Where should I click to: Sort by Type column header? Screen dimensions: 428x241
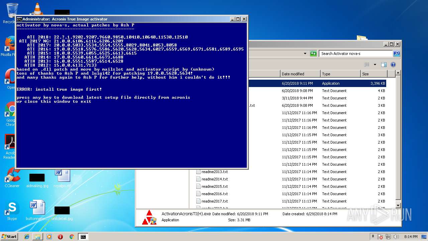click(340, 74)
